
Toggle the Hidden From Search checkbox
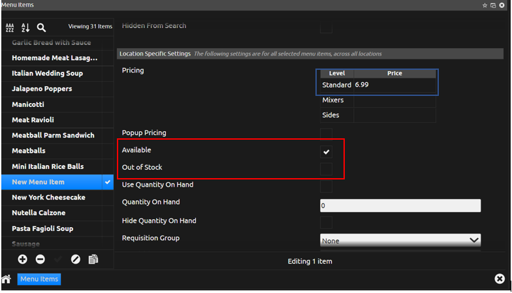tap(326, 27)
